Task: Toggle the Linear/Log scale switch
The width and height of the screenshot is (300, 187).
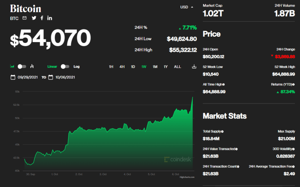Action: (x=65, y=66)
